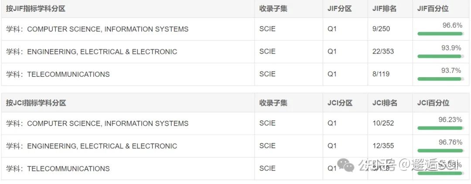
Task: Click the WeChat logo in the watermark
Action: [x=348, y=166]
